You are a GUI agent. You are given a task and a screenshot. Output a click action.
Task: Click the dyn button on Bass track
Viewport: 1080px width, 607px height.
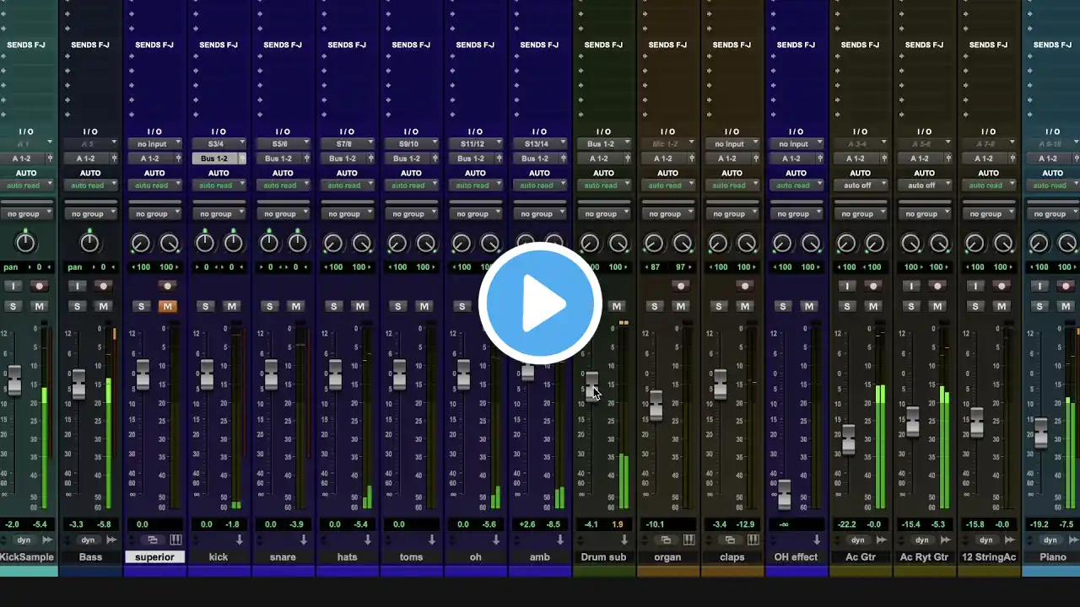(x=88, y=540)
